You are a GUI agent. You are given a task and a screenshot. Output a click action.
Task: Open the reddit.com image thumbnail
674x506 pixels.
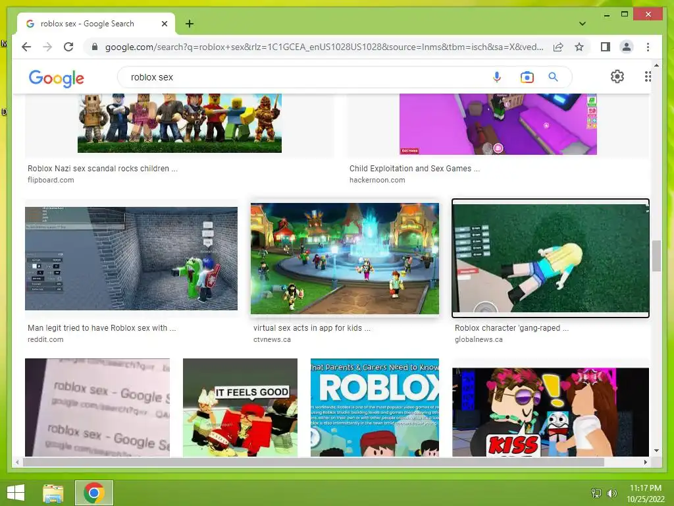[x=131, y=258]
